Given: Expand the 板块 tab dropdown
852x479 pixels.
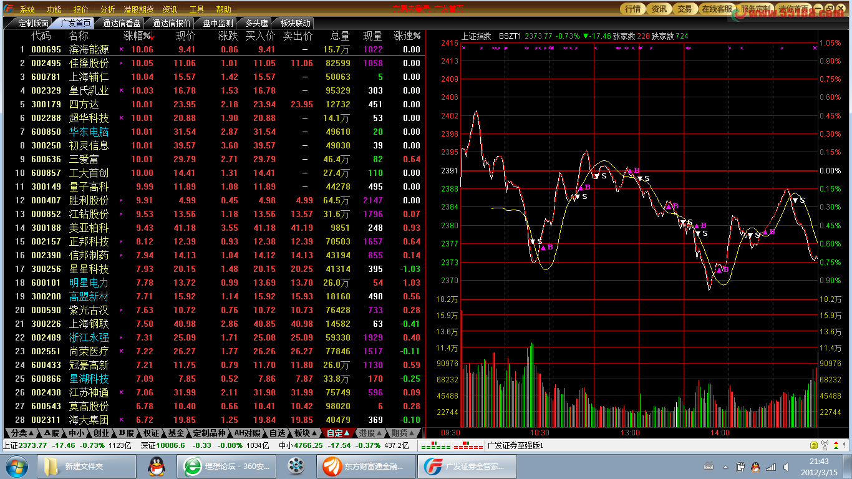Looking at the screenshot, I should [306, 433].
